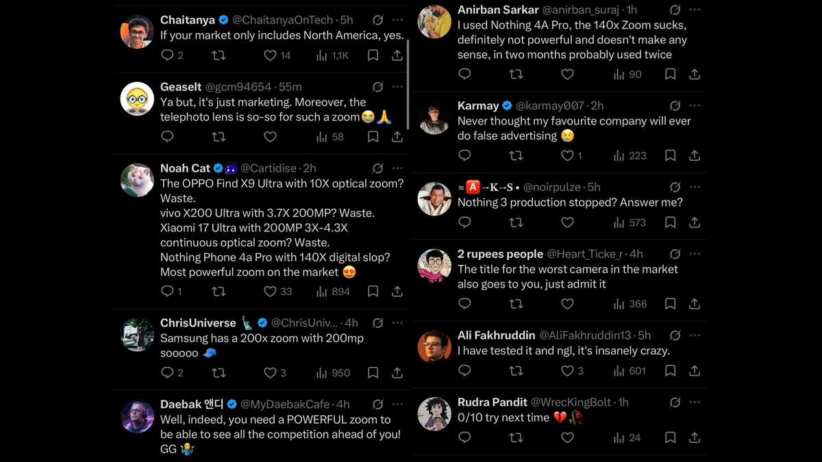Viewport: 822px width, 462px height.
Task: Expand more options for Daebak's tweet
Action: (x=398, y=404)
